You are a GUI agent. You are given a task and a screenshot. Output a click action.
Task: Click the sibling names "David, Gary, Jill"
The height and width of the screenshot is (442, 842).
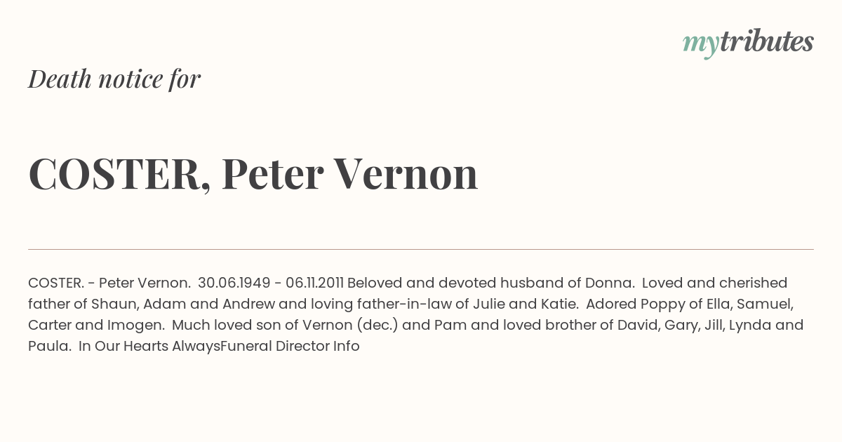tap(660, 325)
